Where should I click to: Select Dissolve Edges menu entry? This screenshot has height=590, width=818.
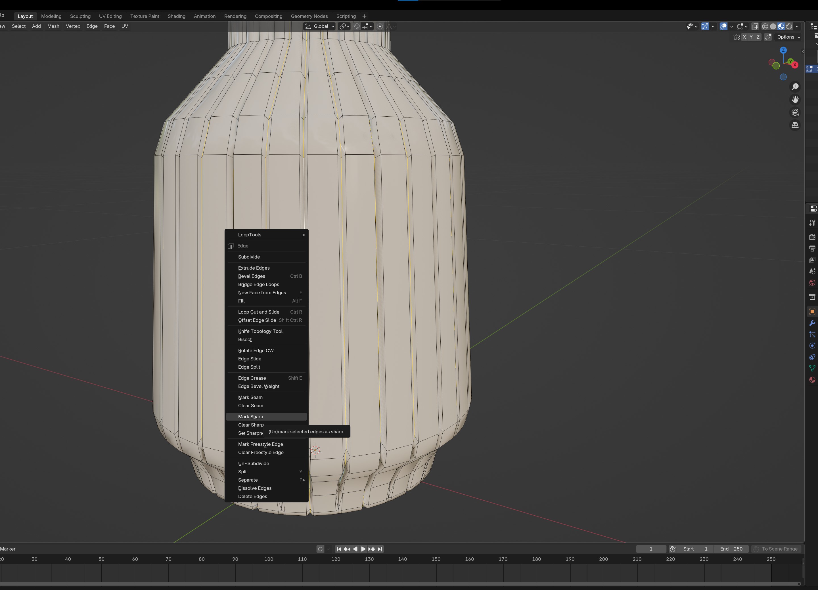click(x=267, y=488)
